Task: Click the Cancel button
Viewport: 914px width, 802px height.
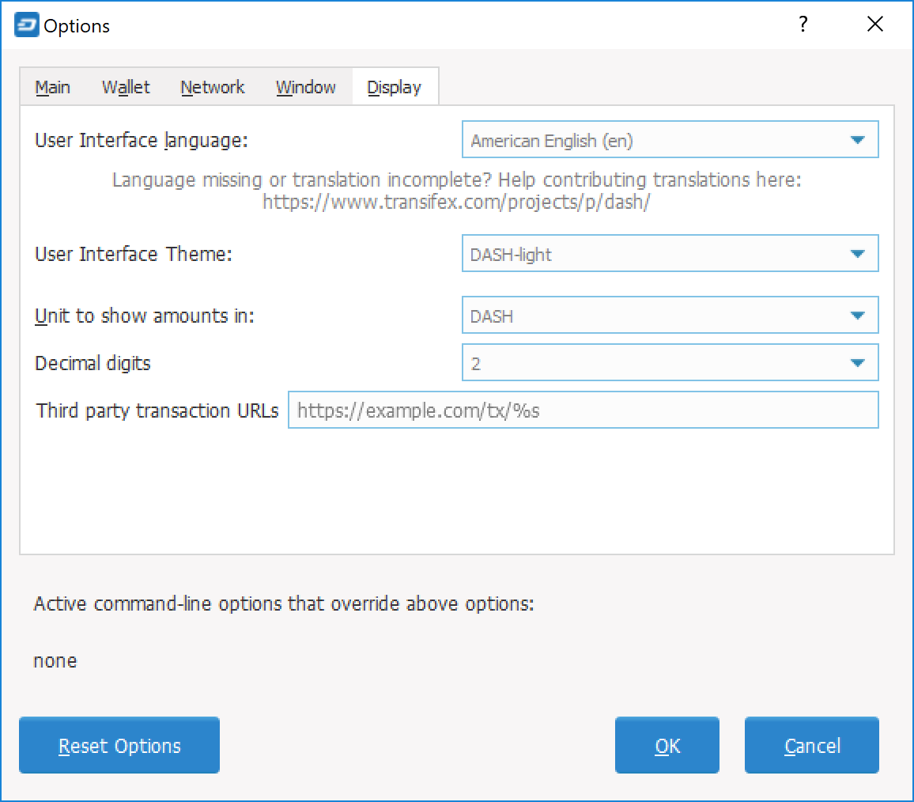Action: coord(812,745)
